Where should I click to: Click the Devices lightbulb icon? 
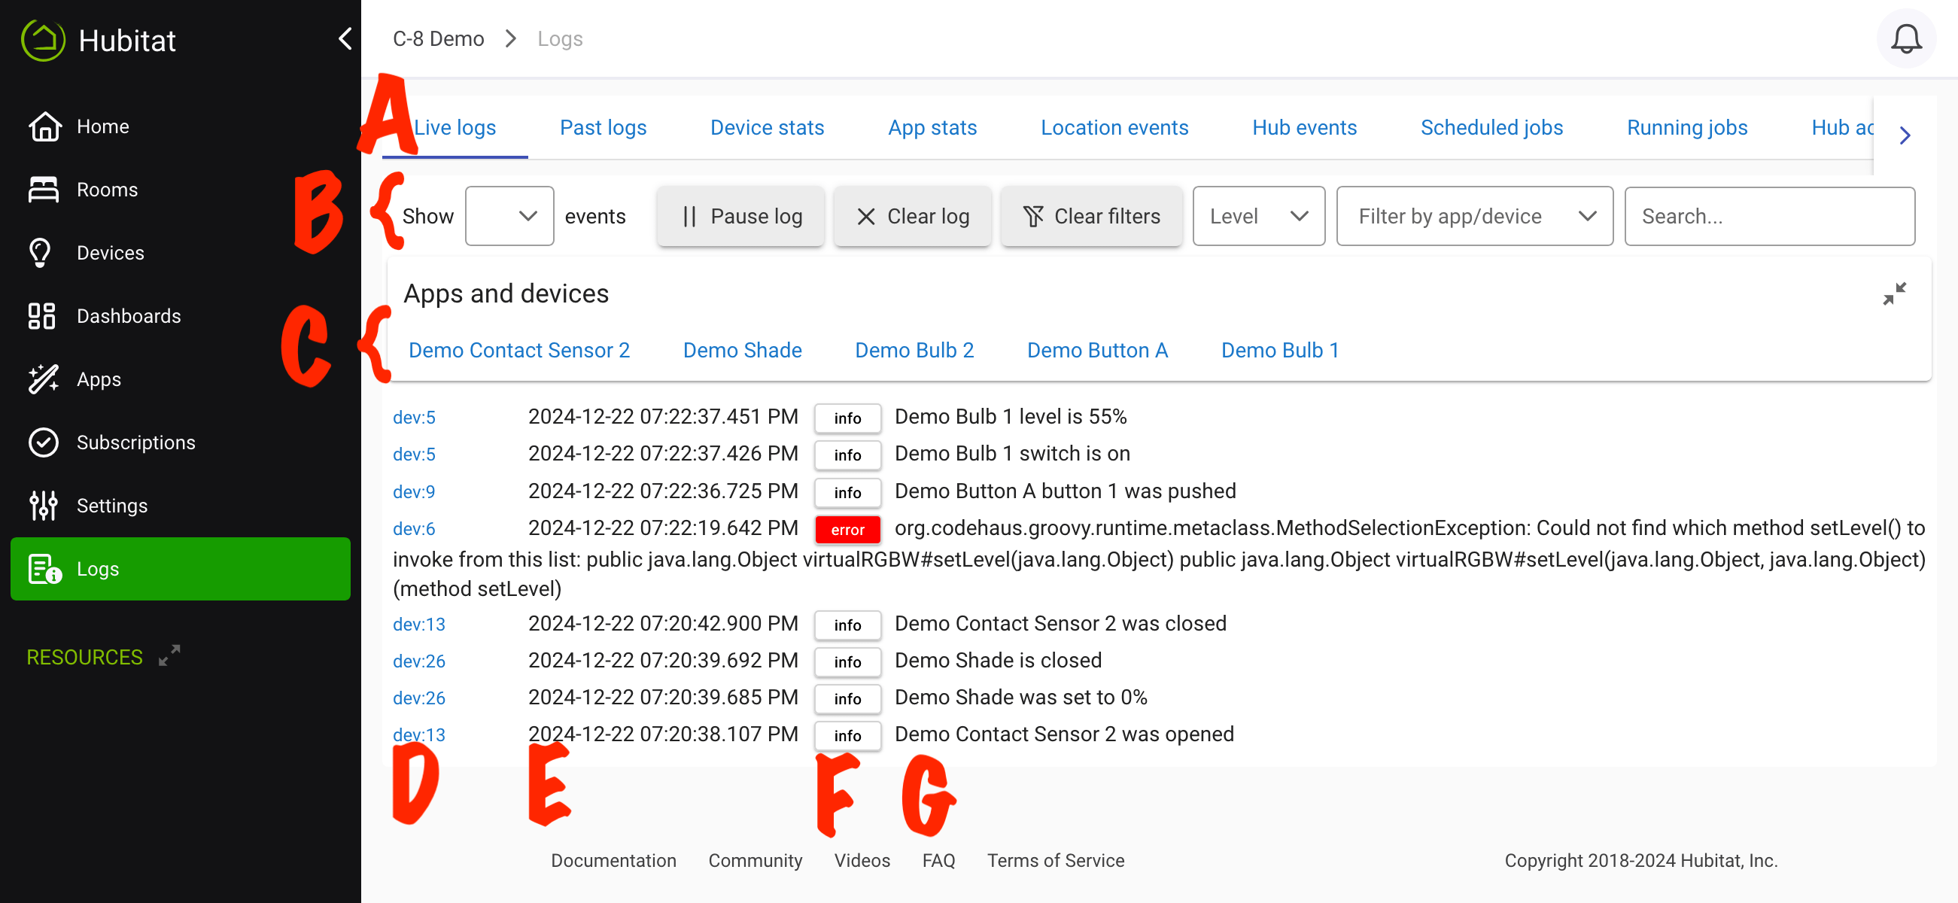40,252
